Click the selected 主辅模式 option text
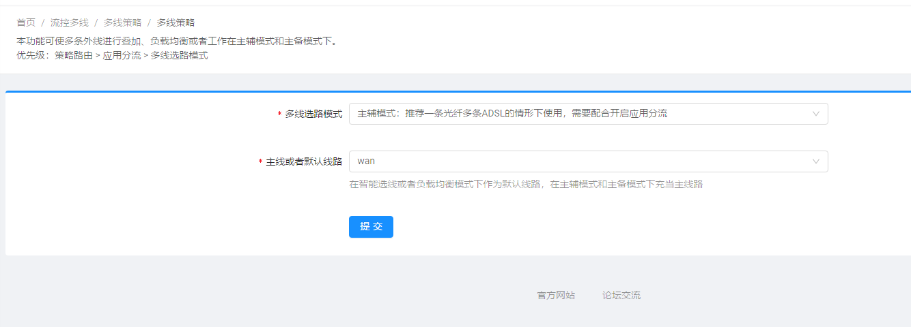Screen dimensions: 911x327 512,114
